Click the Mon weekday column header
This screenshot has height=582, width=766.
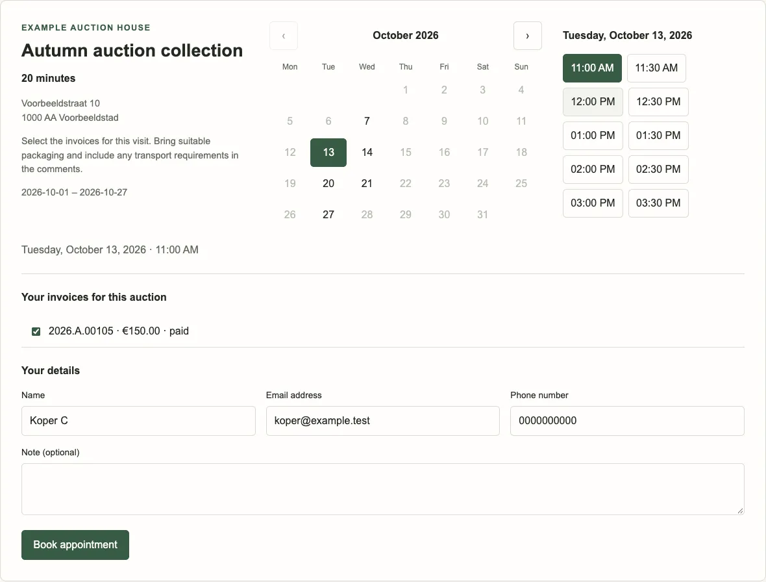pos(290,67)
